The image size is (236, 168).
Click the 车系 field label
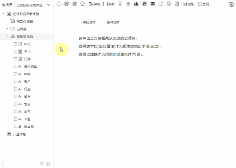(27, 112)
